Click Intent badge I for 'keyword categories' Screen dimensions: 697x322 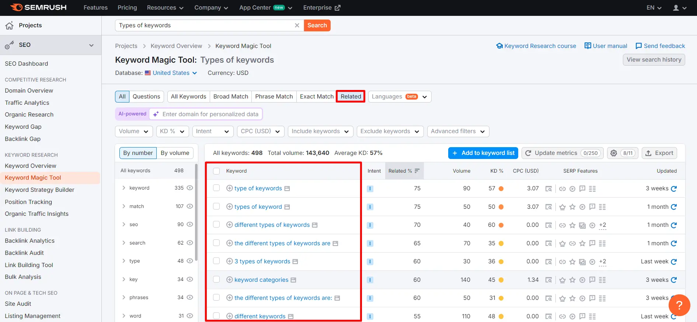click(370, 280)
